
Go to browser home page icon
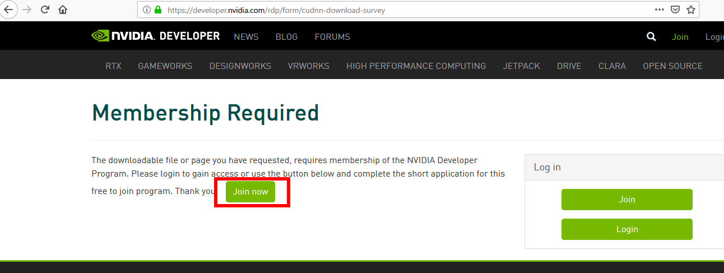pos(63,10)
